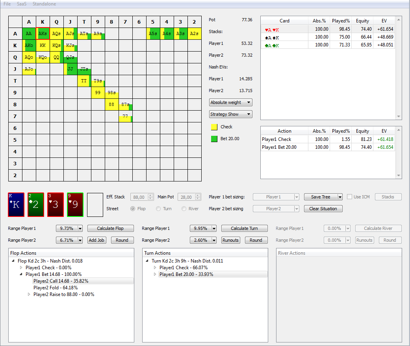The height and width of the screenshot is (346, 410).
Task: Click the turn Runouts button
Action: (231, 240)
